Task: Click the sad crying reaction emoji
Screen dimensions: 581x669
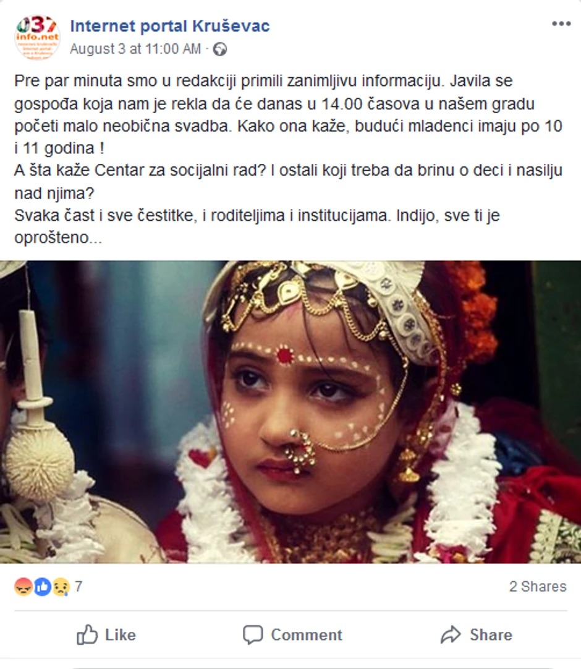Action: [61, 587]
